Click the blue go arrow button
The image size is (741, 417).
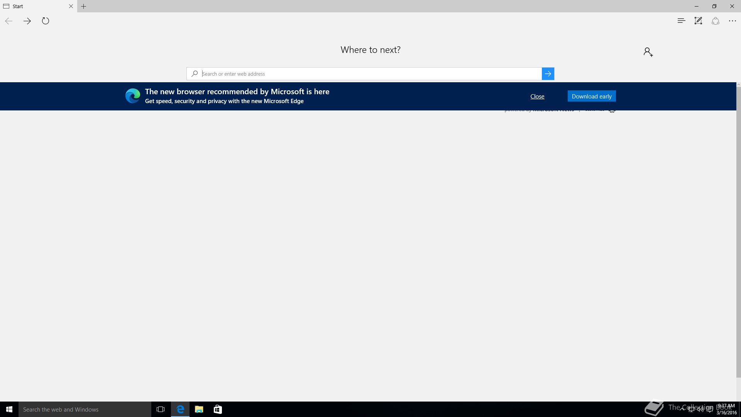click(548, 74)
